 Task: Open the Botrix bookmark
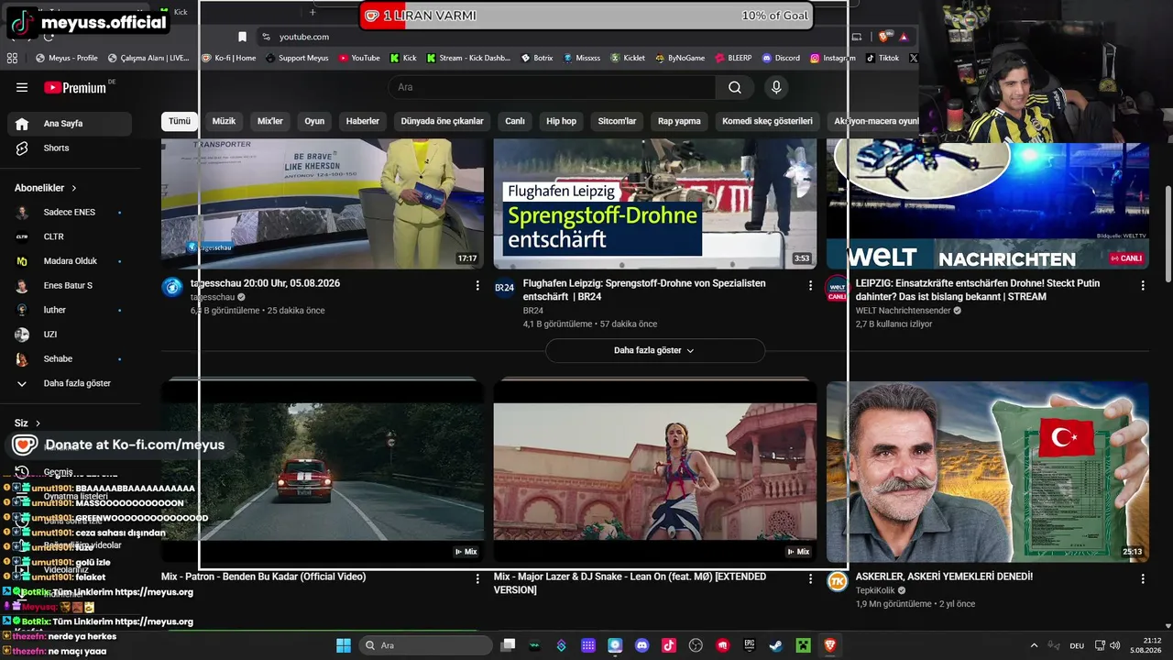tap(537, 58)
